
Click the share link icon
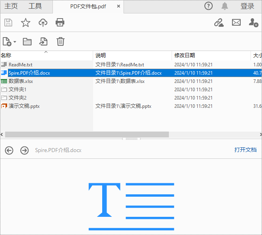tap(219, 23)
